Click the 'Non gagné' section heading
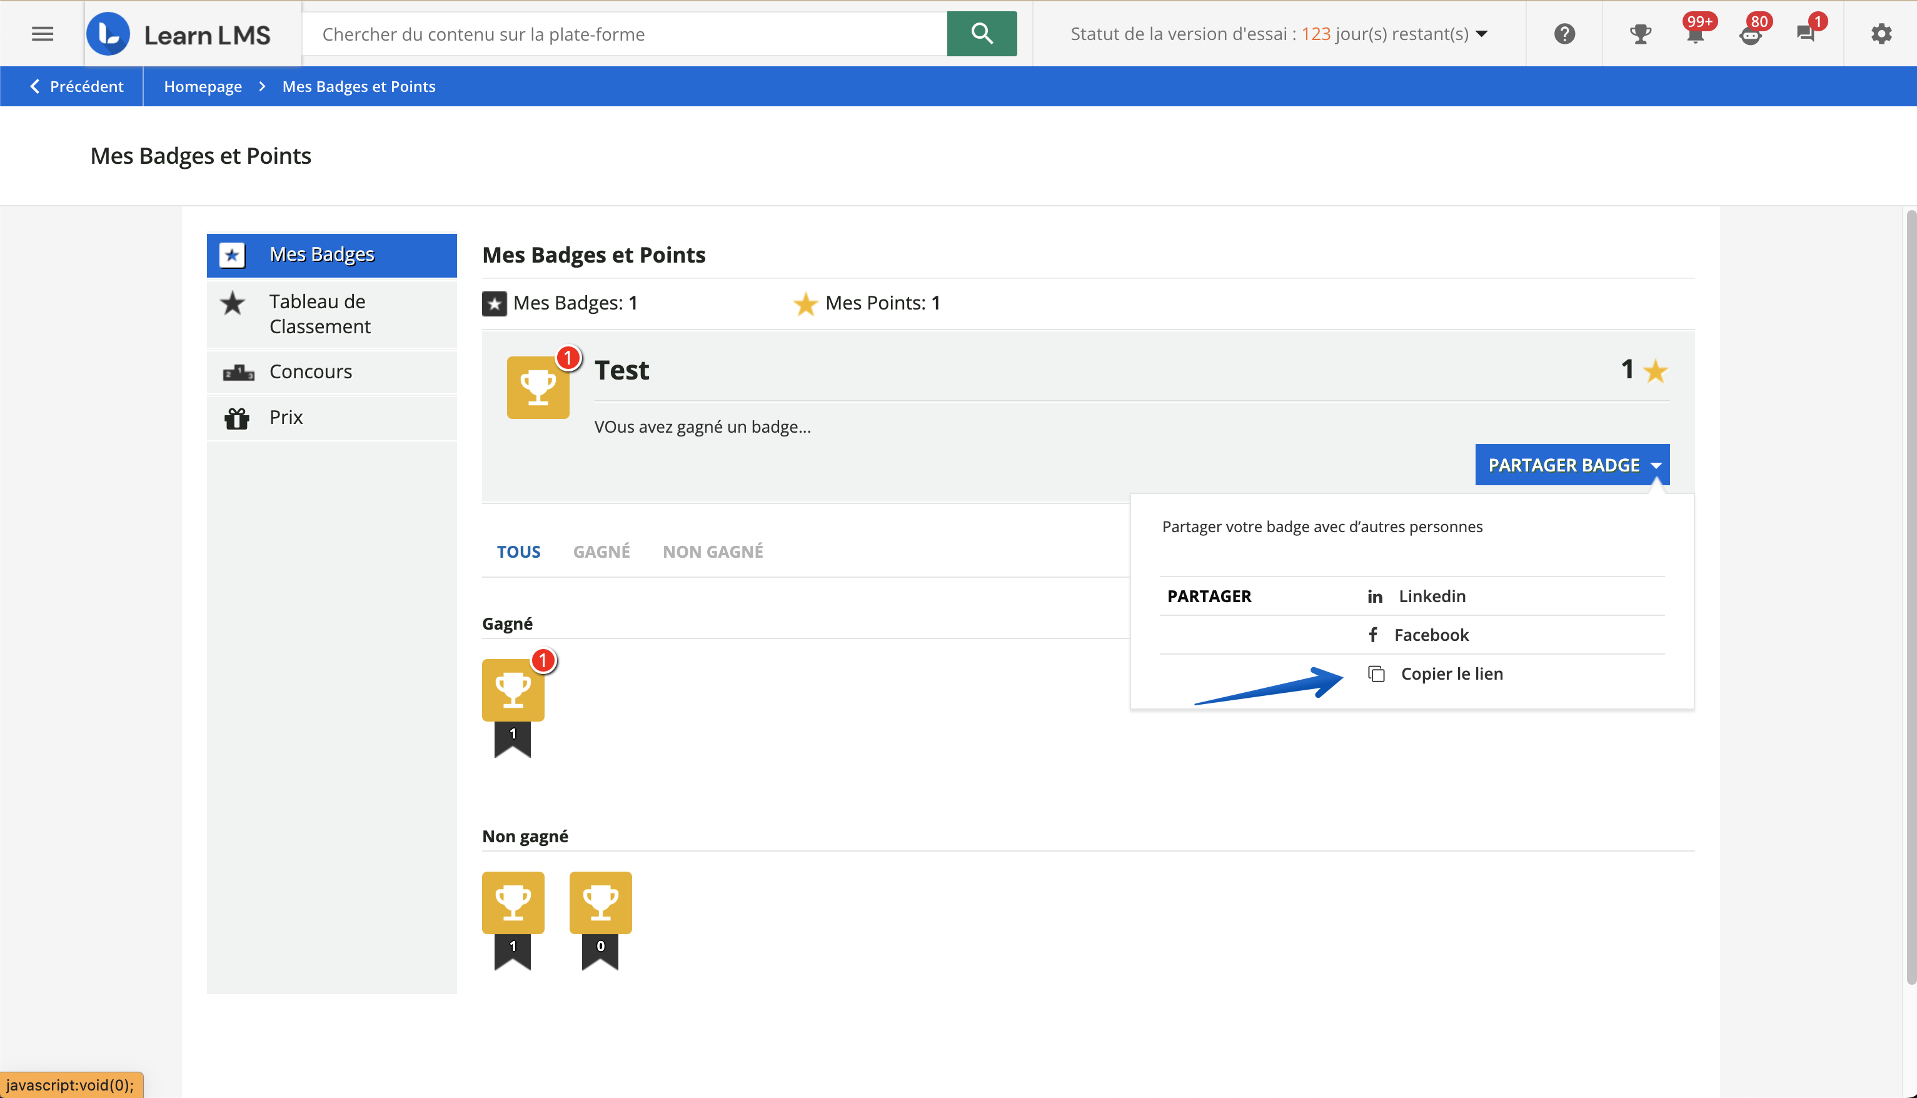 (525, 837)
